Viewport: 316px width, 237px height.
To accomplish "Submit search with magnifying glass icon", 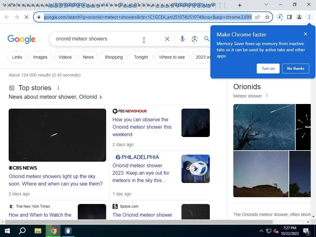I will pyautogui.click(x=207, y=39).
